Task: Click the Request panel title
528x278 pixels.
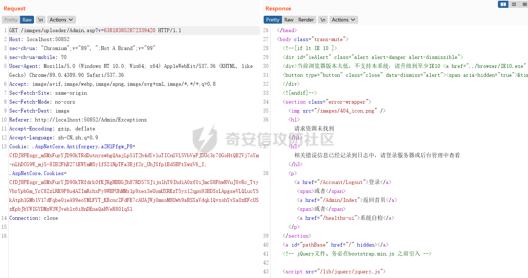Action: click(15, 9)
